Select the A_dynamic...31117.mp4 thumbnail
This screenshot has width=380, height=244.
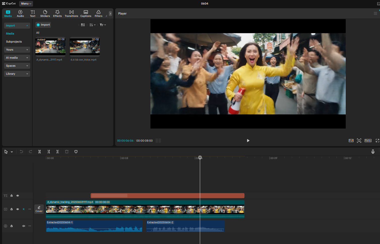click(50, 46)
